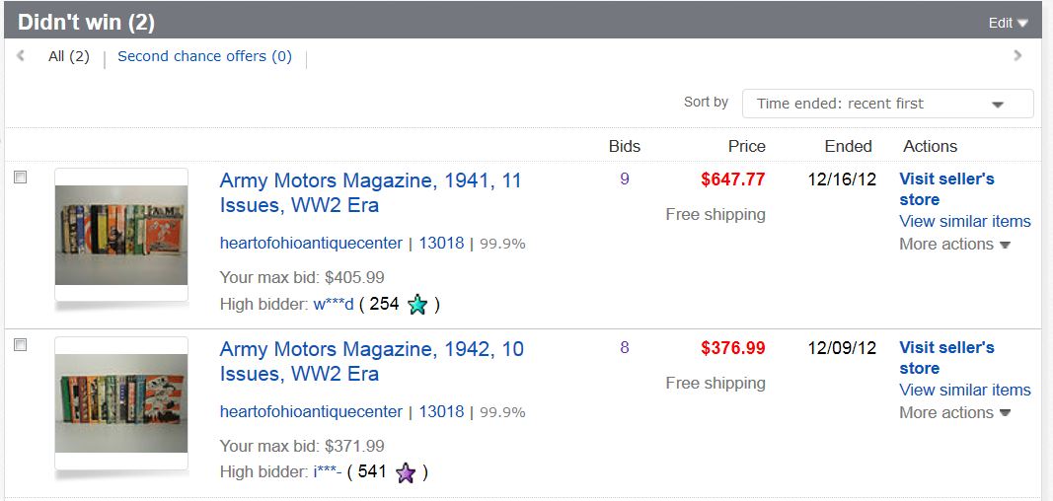View high bidder w***d profile
The height and width of the screenshot is (501, 1053).
[333, 305]
